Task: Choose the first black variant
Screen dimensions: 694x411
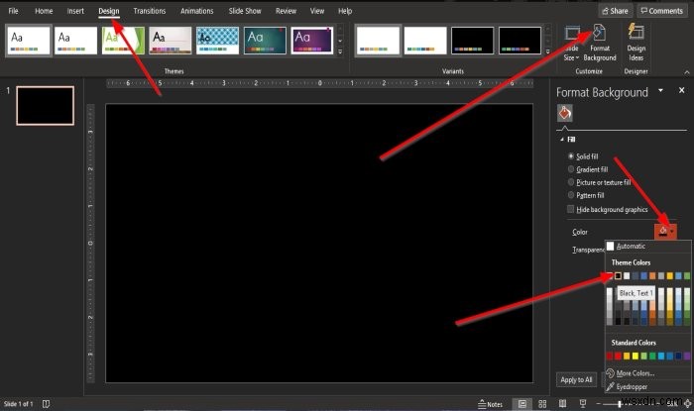Action: (472, 41)
